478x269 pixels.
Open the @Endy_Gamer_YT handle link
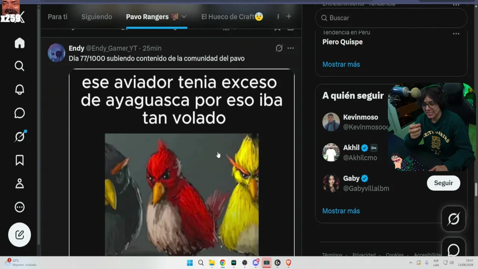112,48
